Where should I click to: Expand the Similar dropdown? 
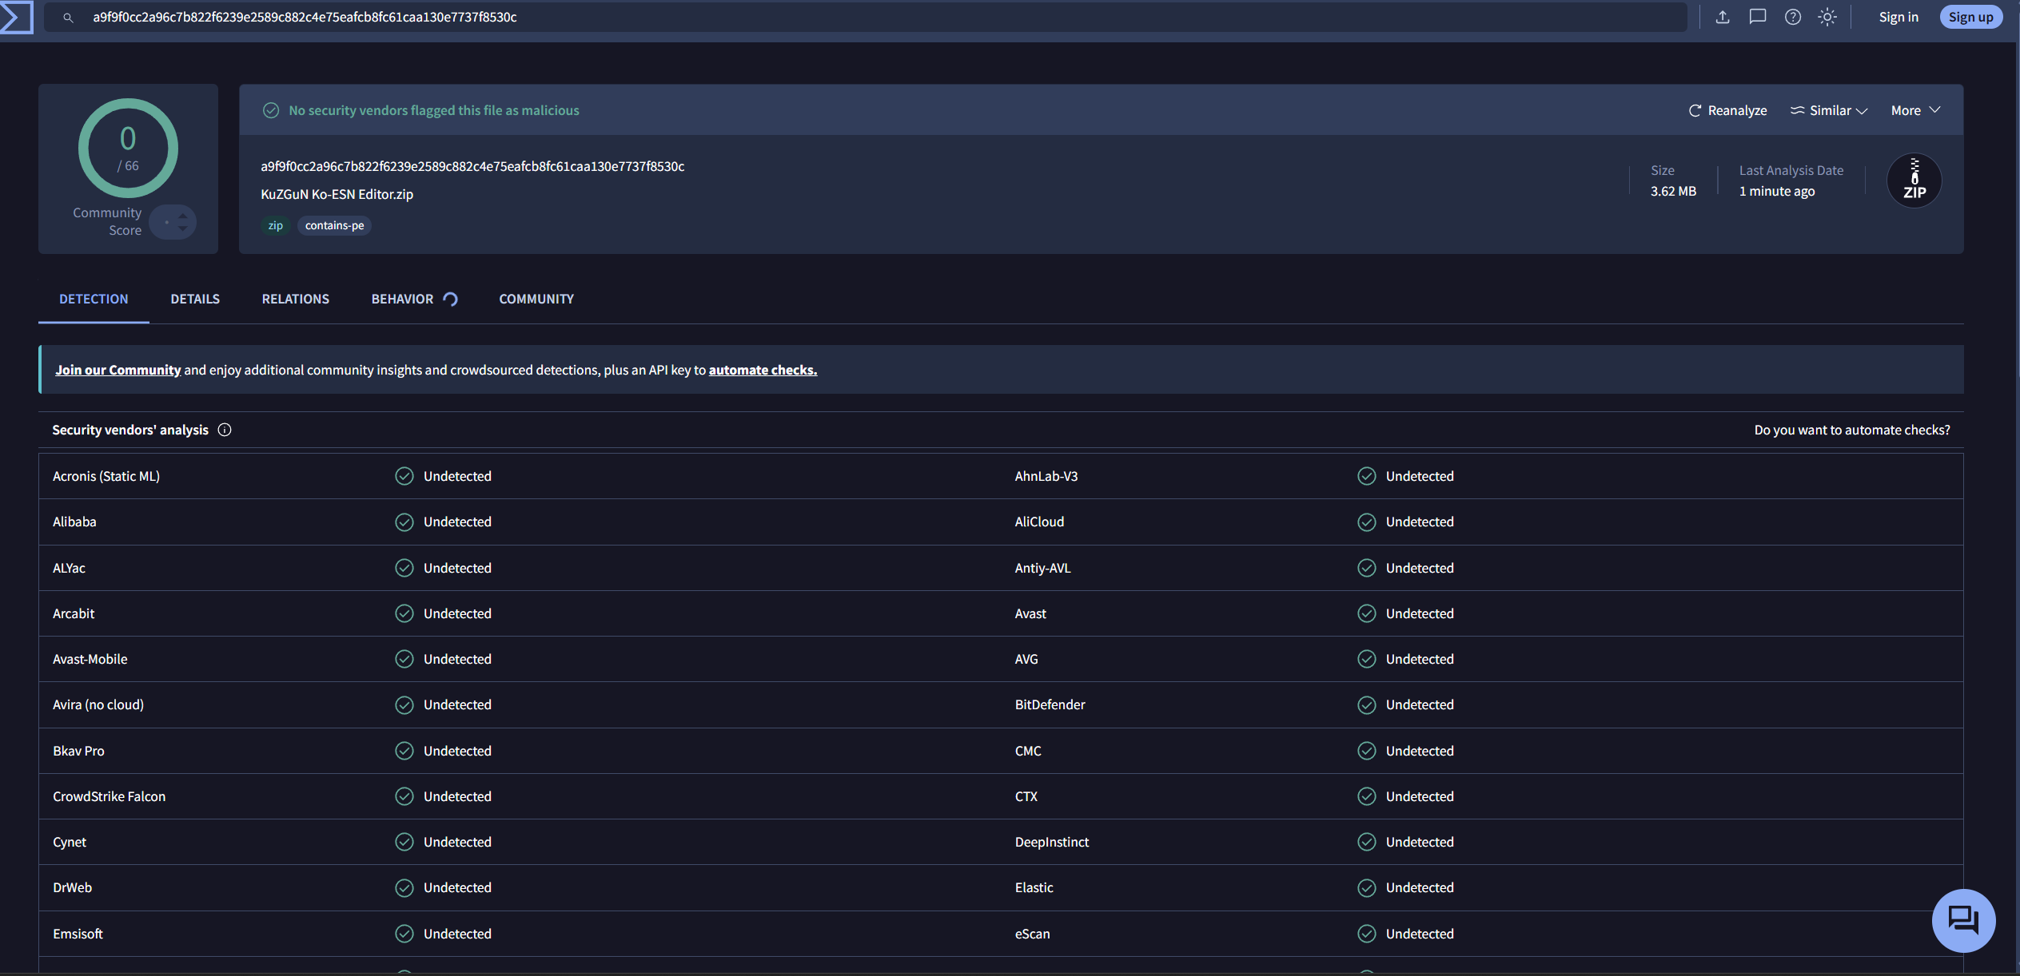(1828, 110)
